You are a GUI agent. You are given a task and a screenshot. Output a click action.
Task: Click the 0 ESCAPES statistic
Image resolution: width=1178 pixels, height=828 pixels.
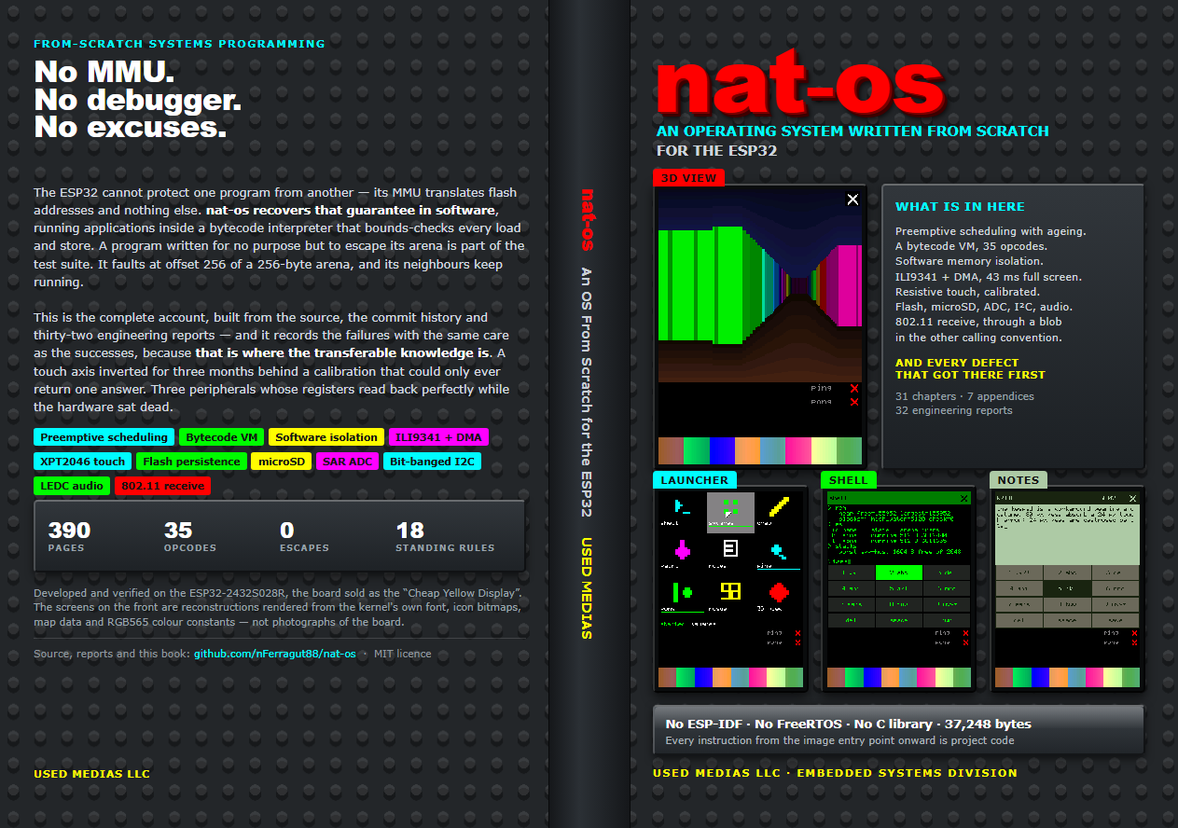point(304,536)
